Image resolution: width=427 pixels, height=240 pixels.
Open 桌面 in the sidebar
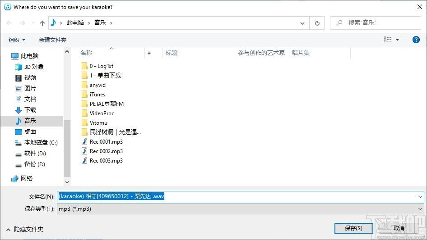coord(26,131)
